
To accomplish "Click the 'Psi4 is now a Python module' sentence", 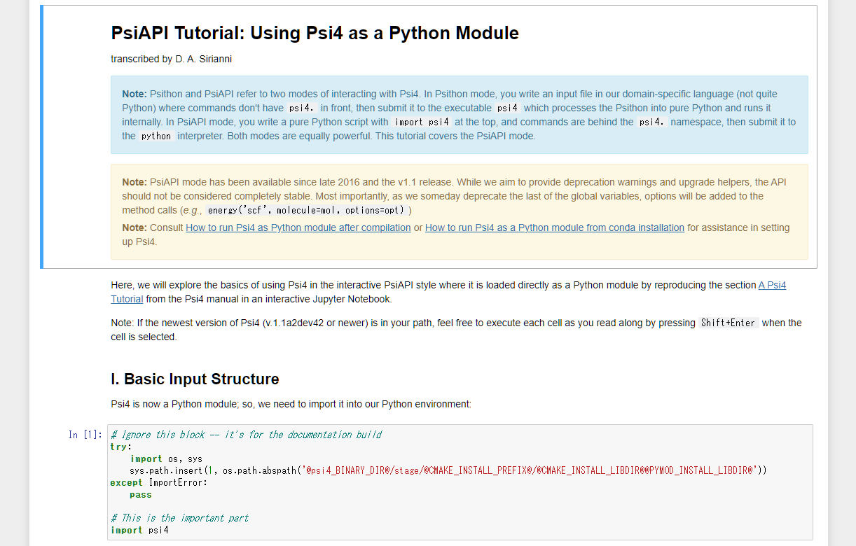I will (291, 404).
